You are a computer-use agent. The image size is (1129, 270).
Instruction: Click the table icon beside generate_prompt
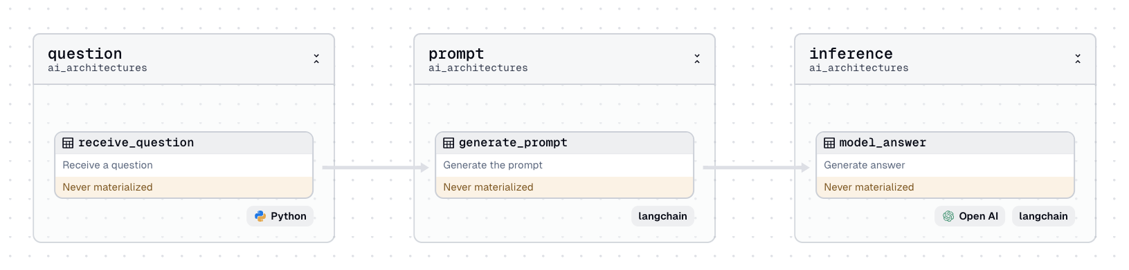click(x=449, y=143)
